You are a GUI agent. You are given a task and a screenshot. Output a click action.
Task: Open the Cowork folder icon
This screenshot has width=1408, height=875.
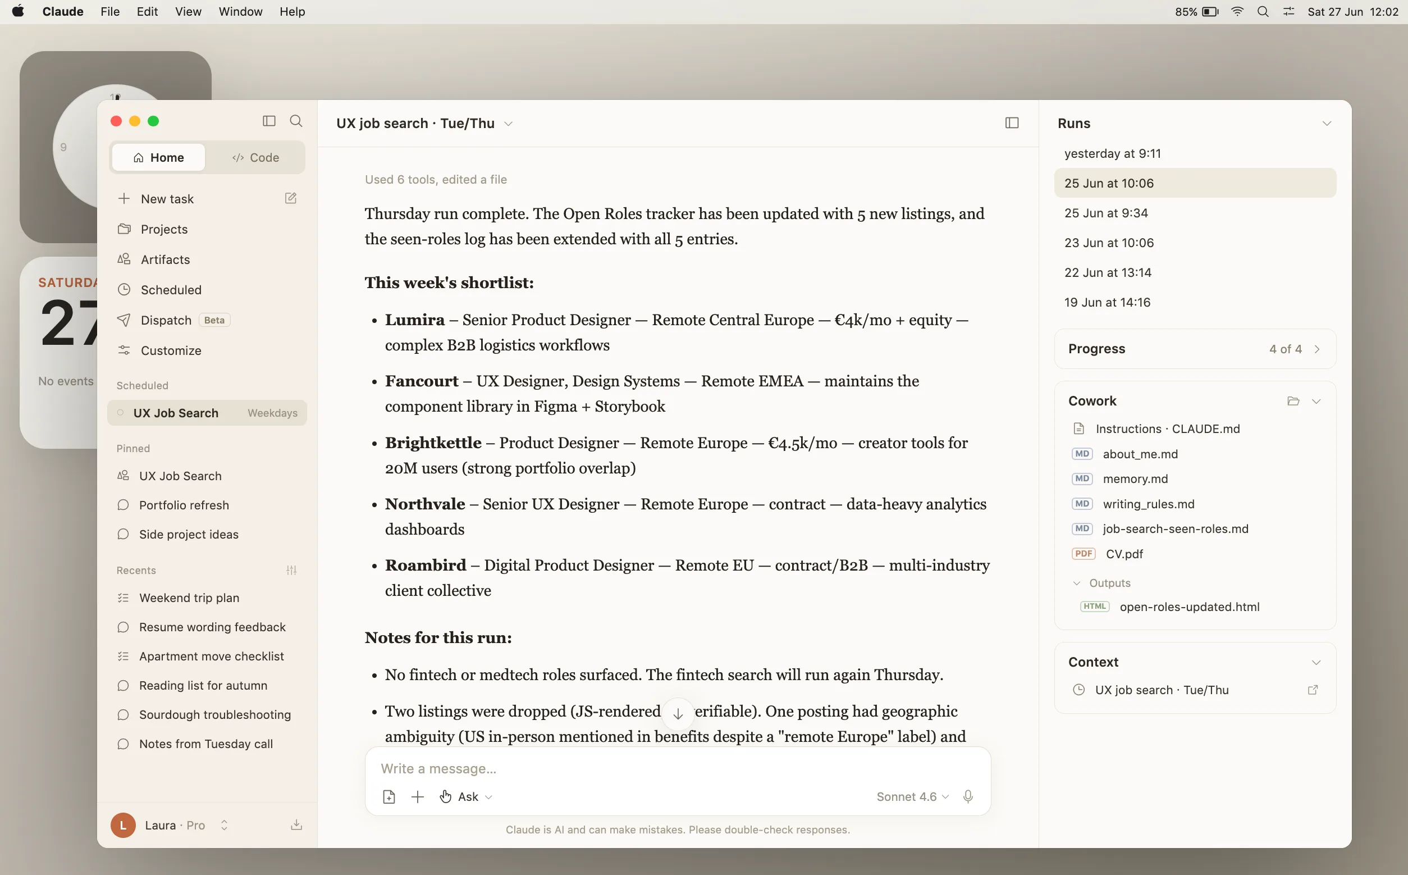click(1293, 401)
